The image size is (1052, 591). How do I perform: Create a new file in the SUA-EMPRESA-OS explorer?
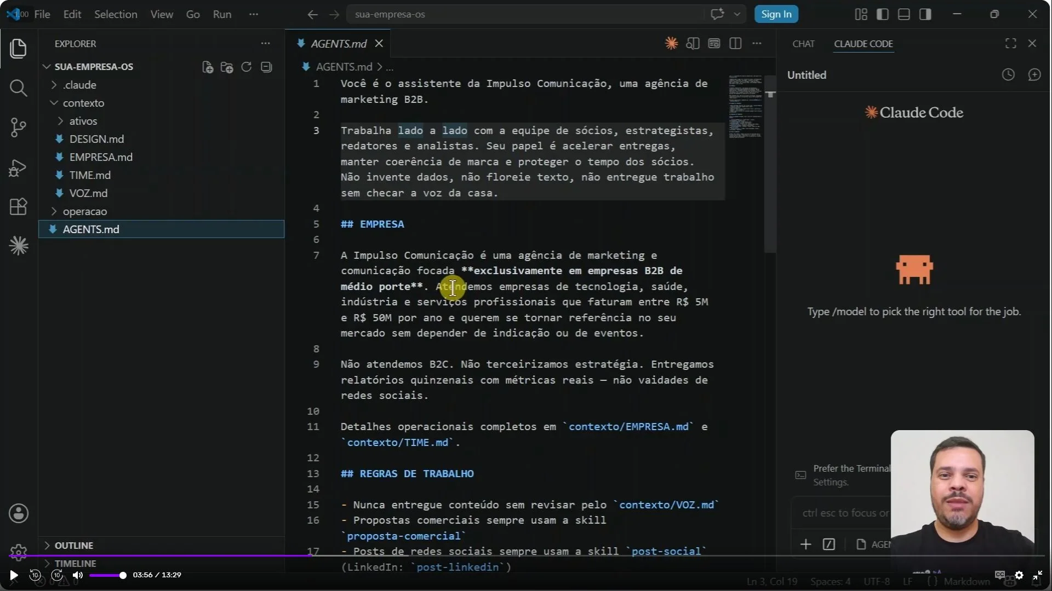point(207,67)
